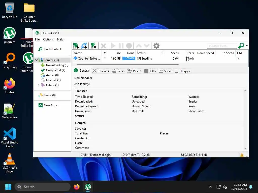
Task: Click the details pane scroll-up arrow
Action: (x=245, y=90)
